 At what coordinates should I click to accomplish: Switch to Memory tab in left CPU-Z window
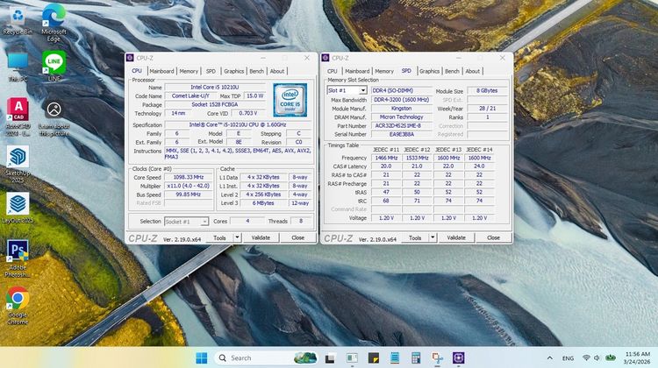(x=189, y=71)
